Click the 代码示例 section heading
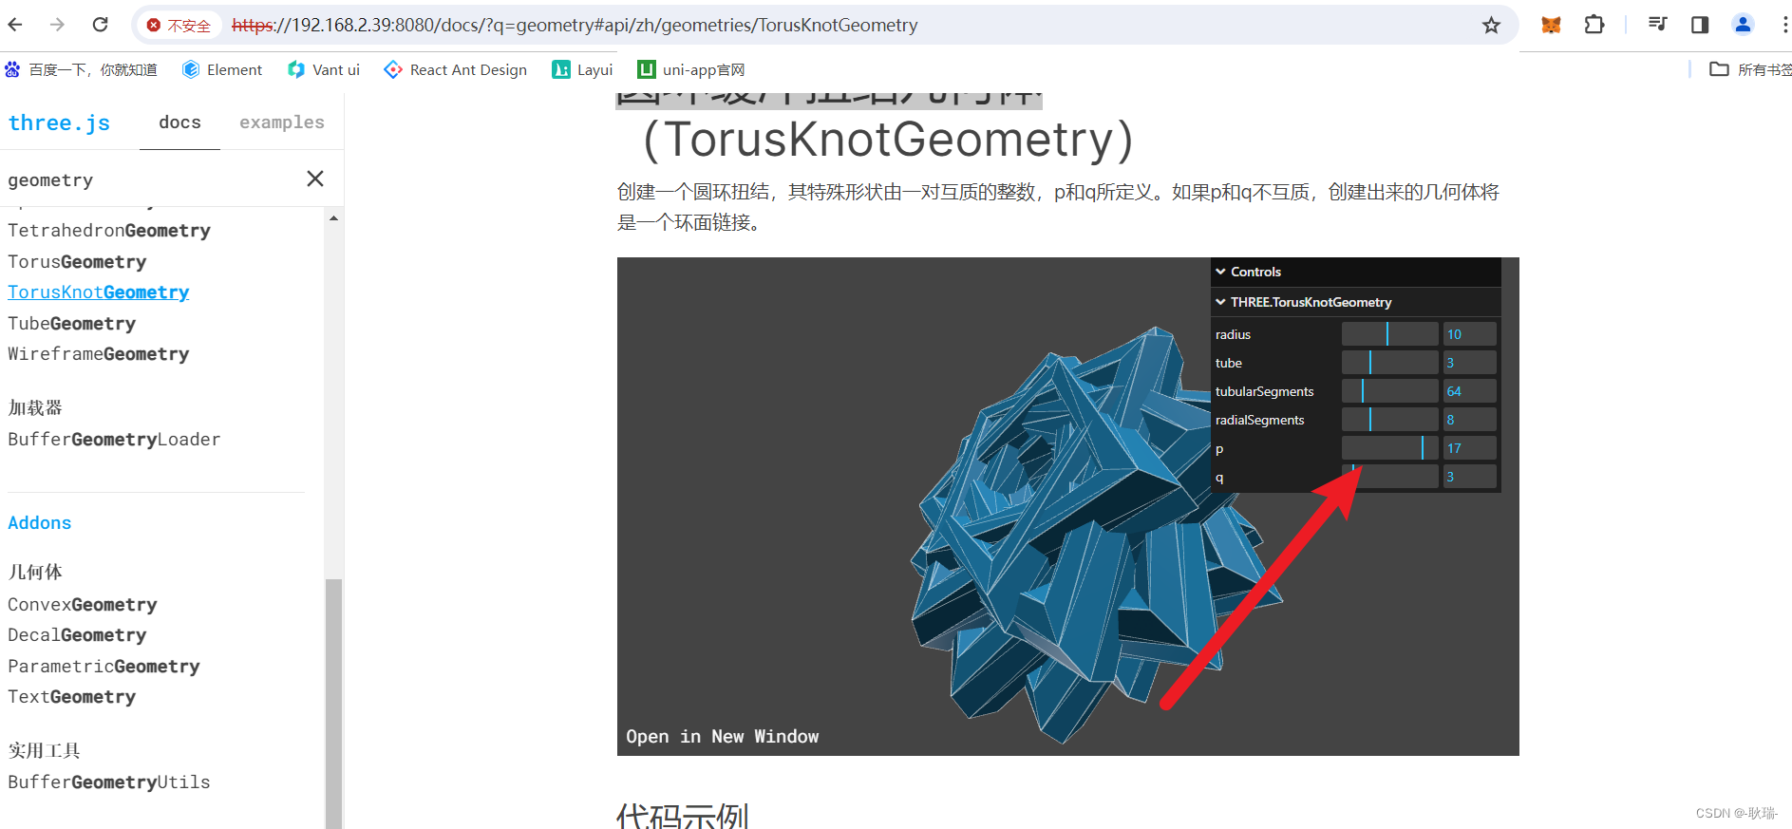The width and height of the screenshot is (1792, 829). 683,817
